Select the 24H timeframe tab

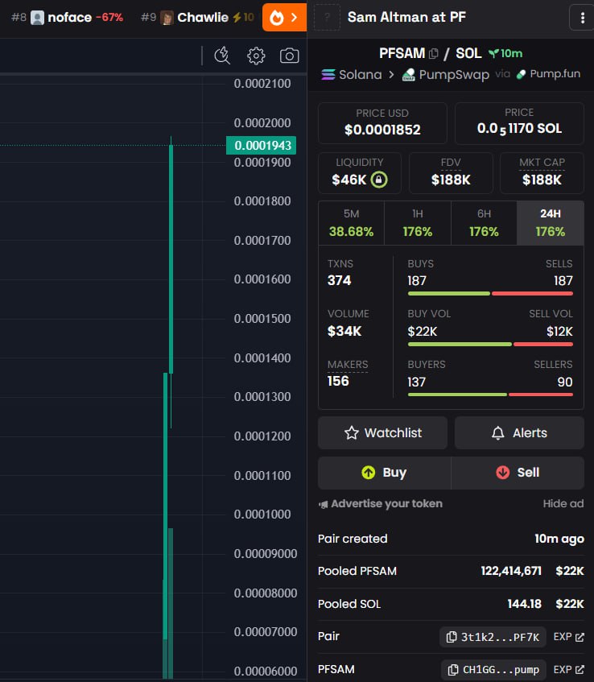[550, 223]
